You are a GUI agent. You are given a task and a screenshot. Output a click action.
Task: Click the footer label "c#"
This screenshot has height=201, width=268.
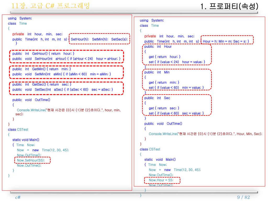tap(18, 197)
